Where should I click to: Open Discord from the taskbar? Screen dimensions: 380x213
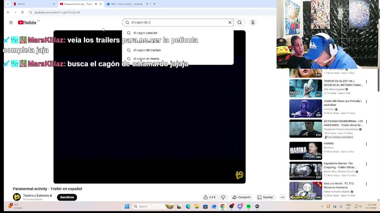tap(240, 206)
